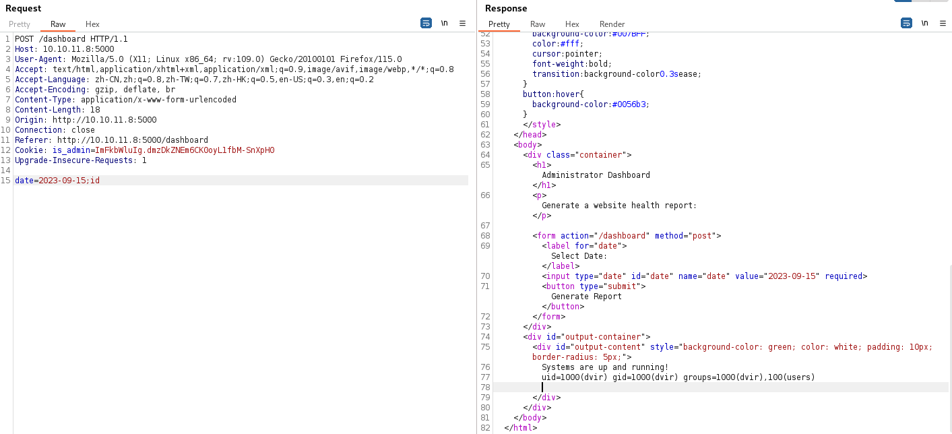
Task: Click the '<label for="date">' line
Action: pos(584,246)
